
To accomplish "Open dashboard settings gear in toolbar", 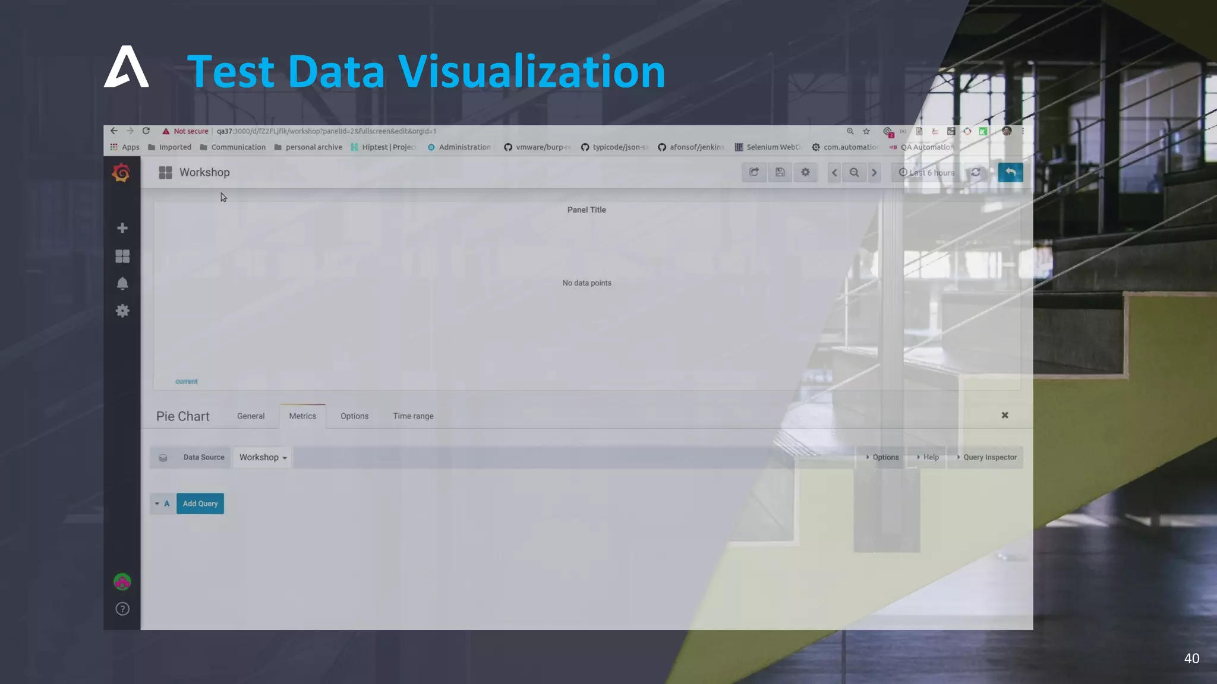I will [x=805, y=172].
